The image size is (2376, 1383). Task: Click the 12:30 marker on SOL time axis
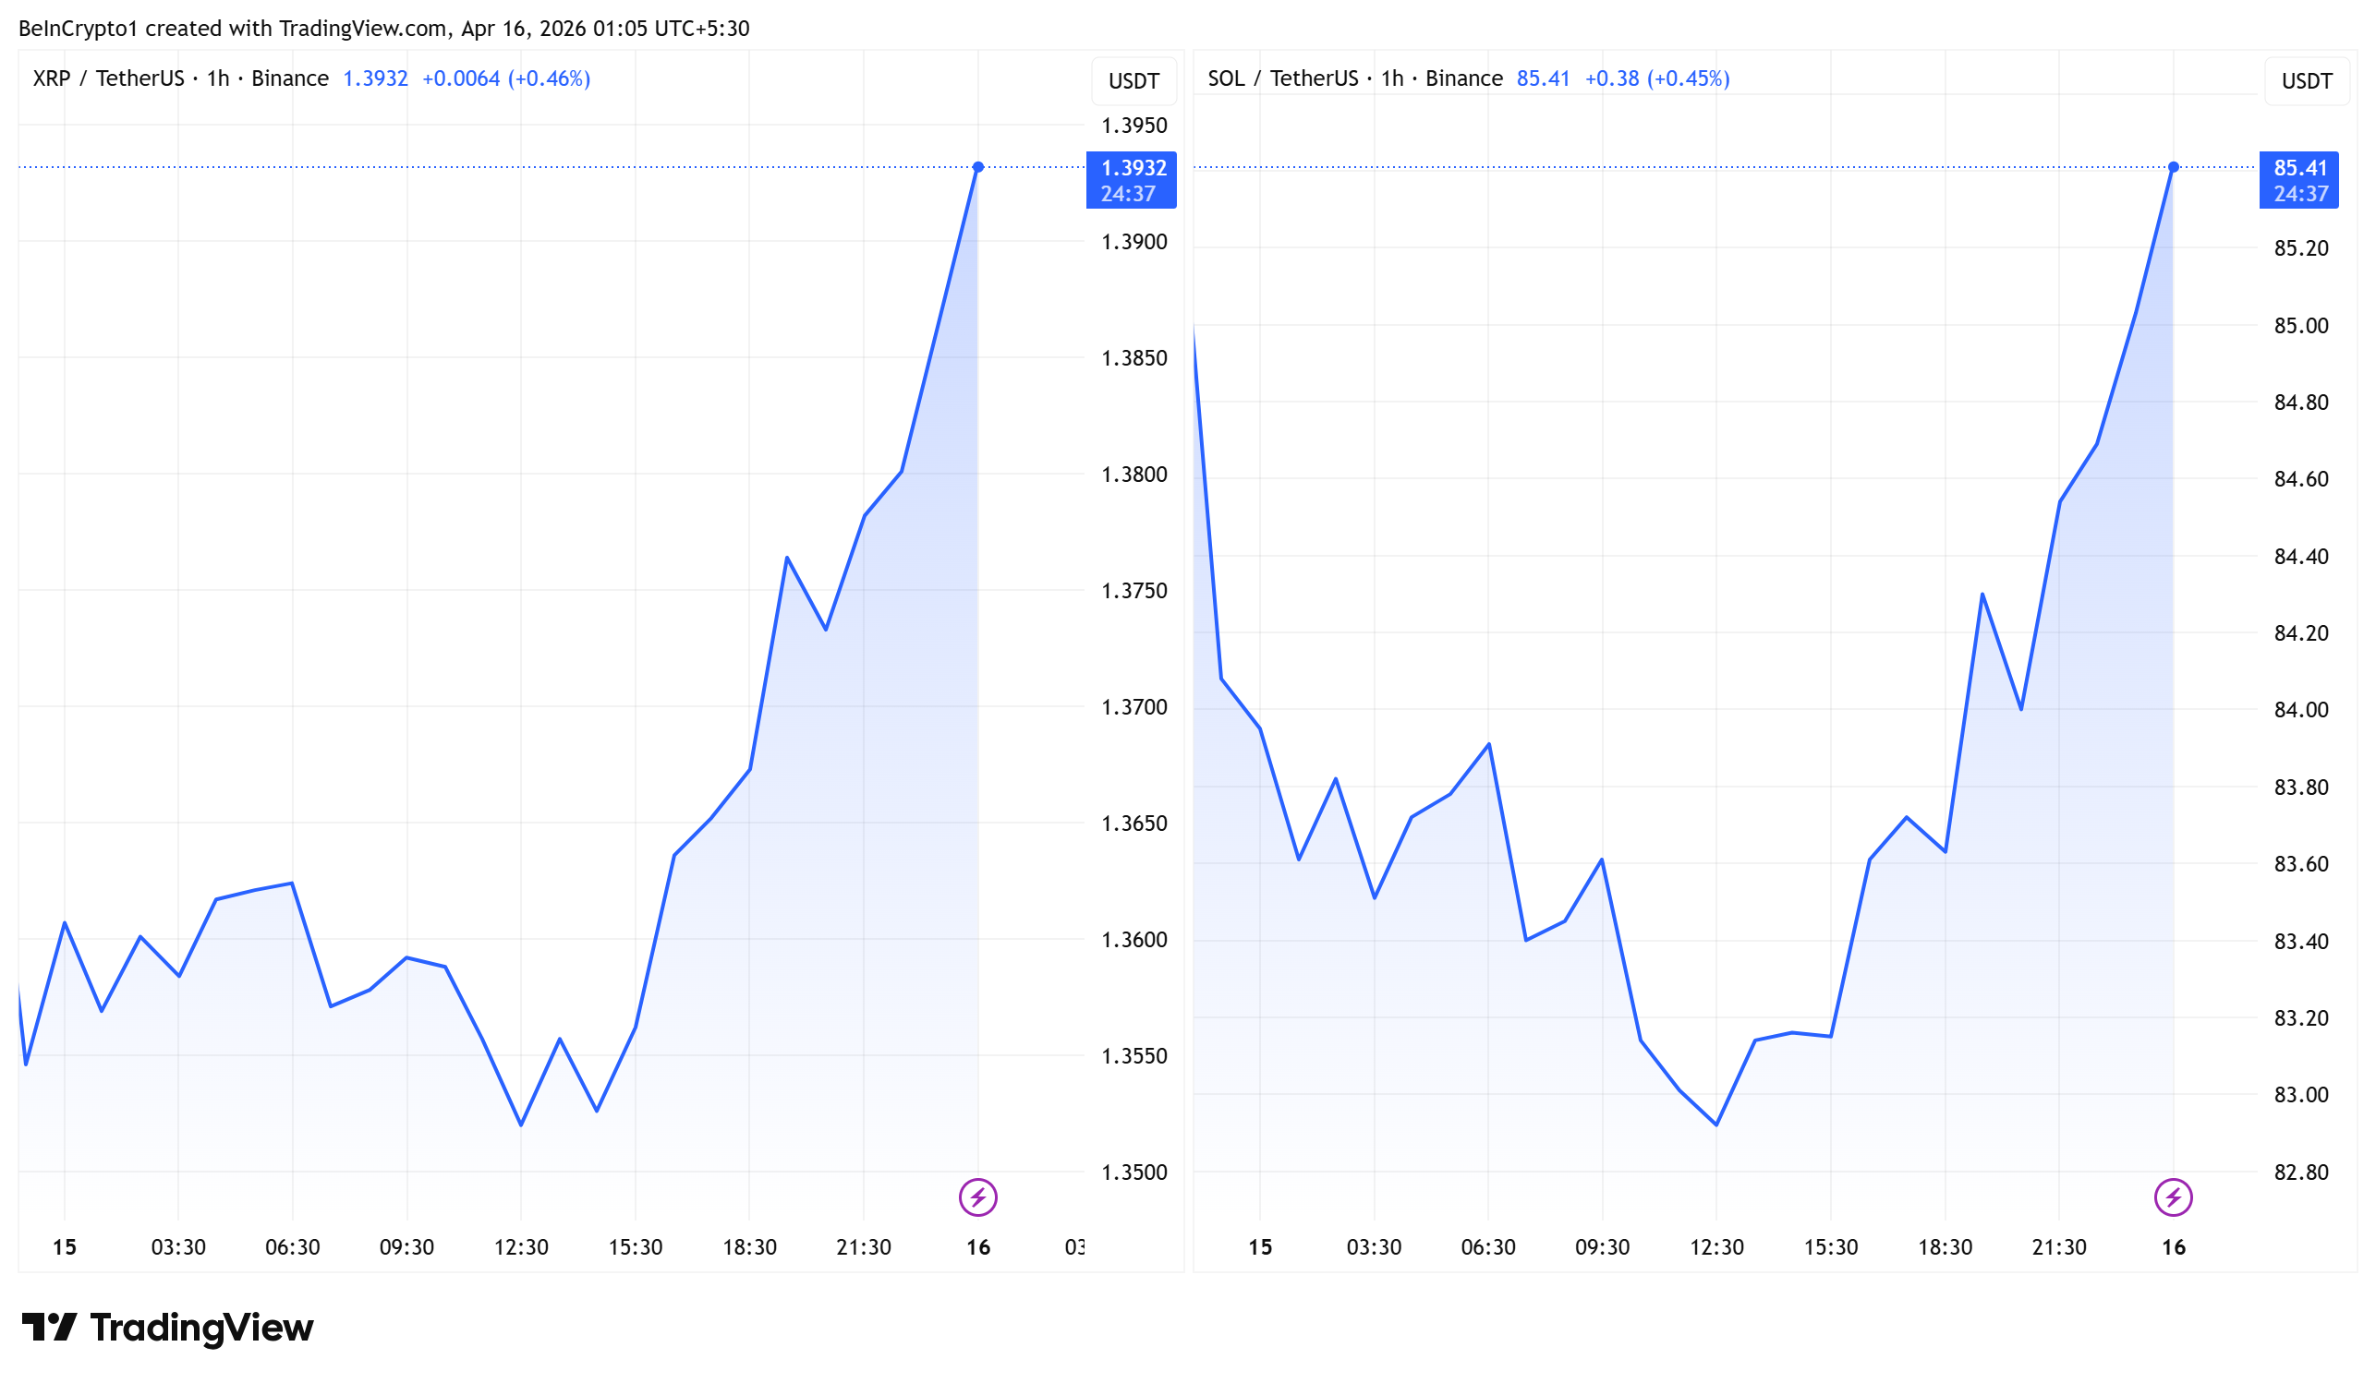1716,1247
